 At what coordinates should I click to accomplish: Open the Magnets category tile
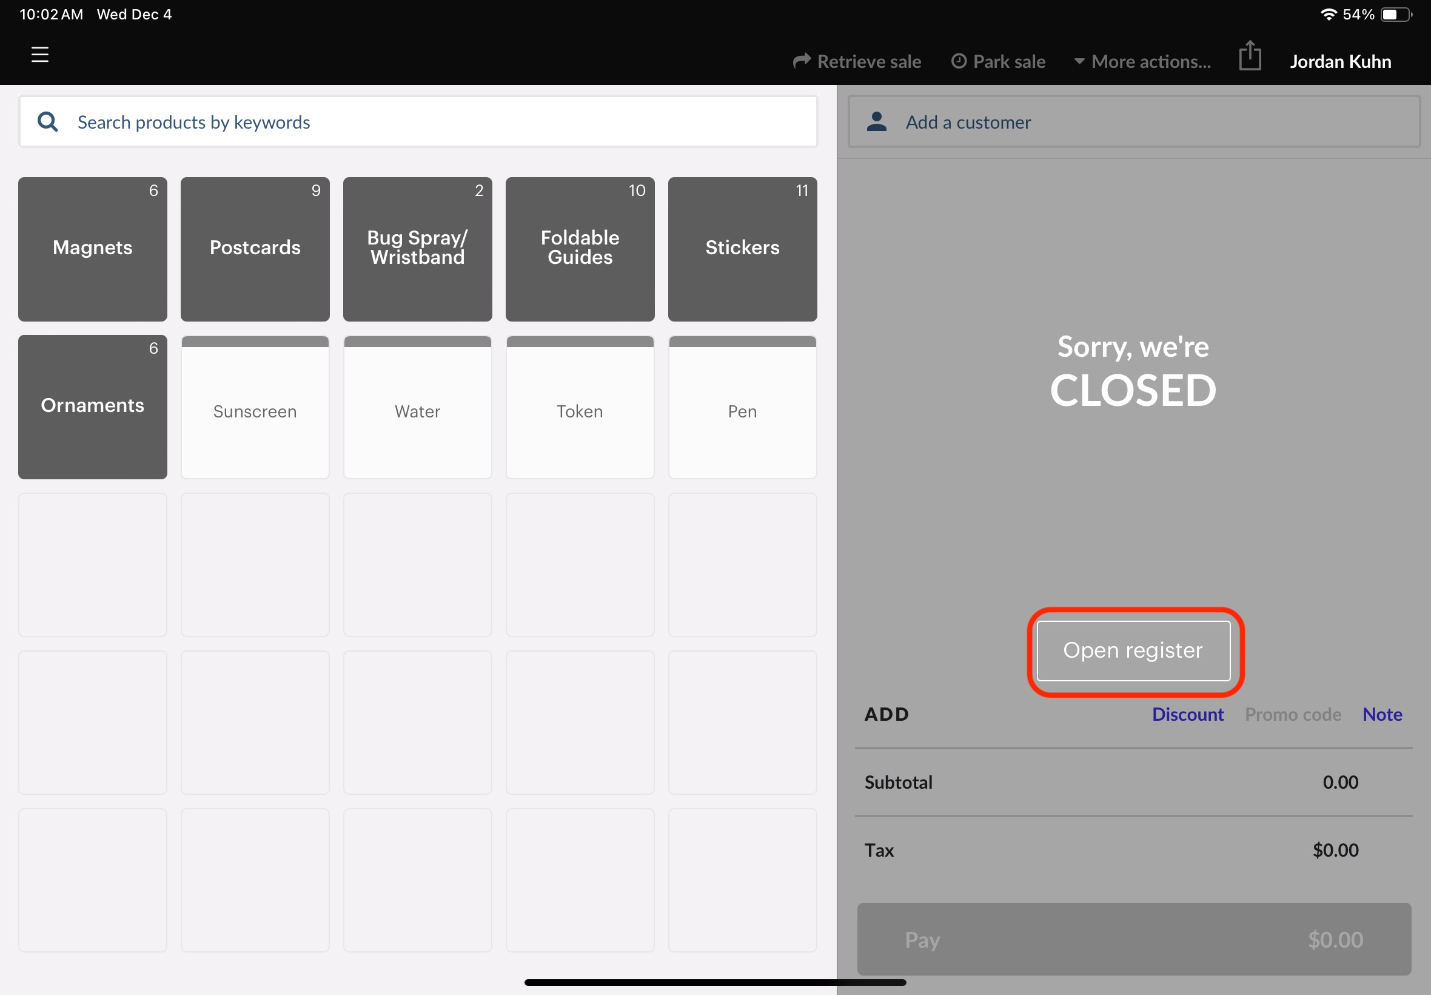click(x=93, y=249)
